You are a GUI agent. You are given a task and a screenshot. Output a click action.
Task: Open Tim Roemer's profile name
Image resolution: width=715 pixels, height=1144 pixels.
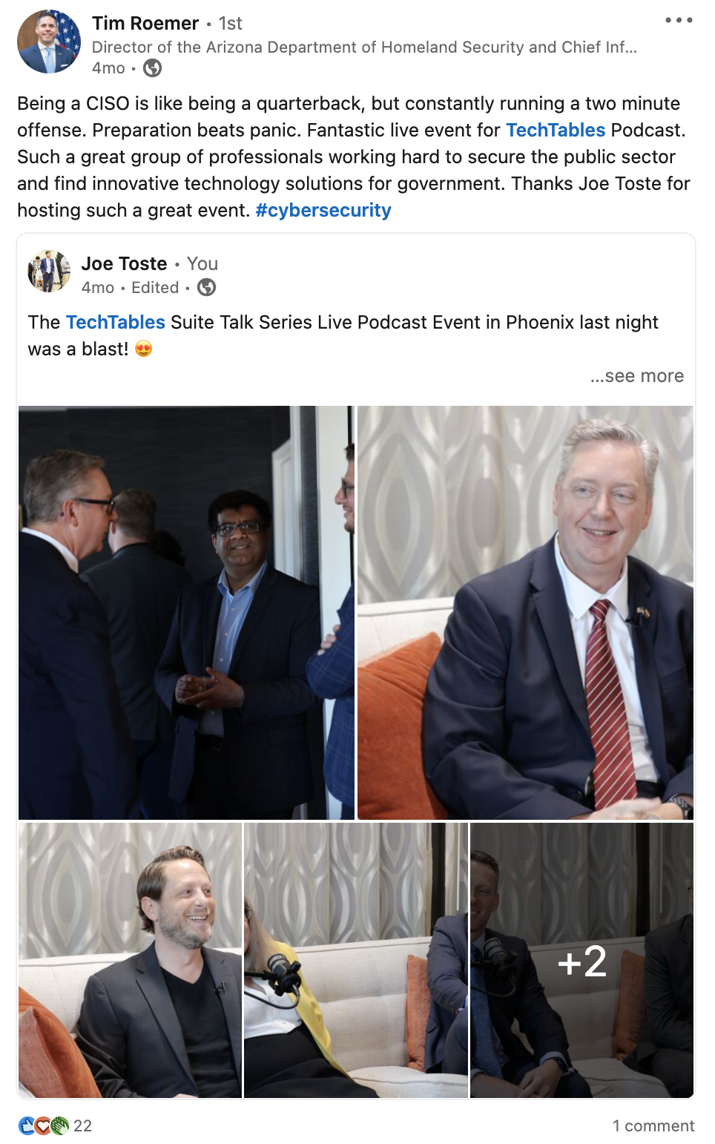[x=145, y=24]
